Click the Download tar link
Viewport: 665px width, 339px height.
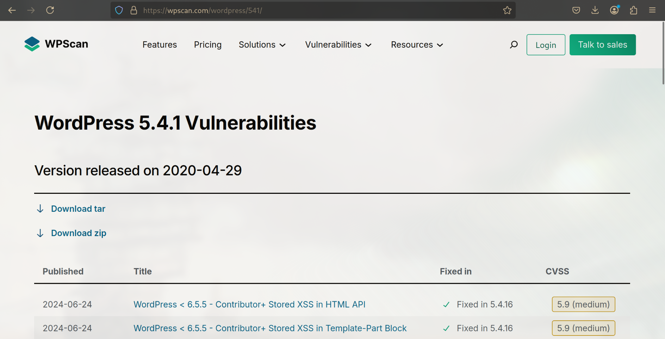click(78, 209)
